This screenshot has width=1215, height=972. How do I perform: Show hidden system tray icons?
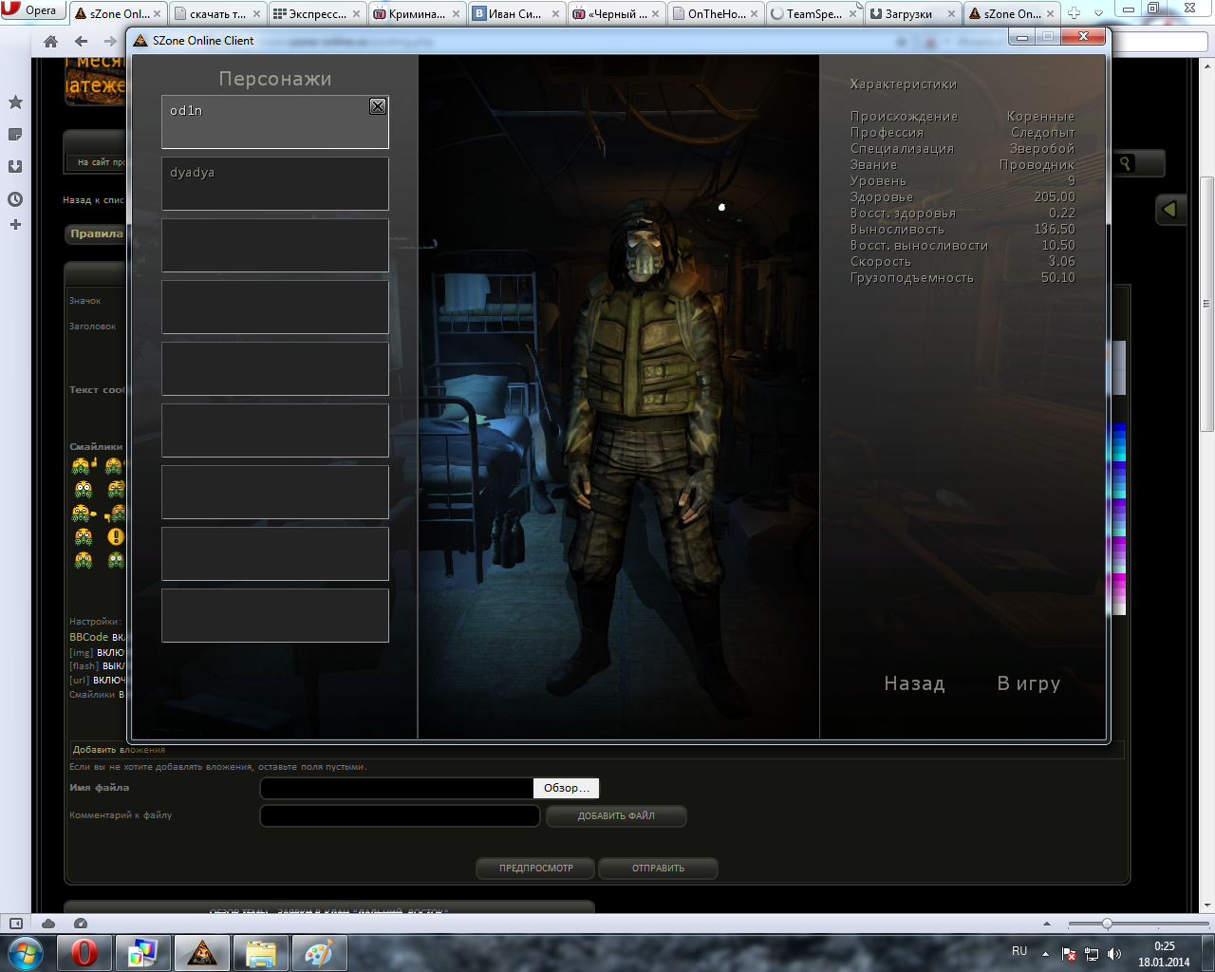point(1045,953)
